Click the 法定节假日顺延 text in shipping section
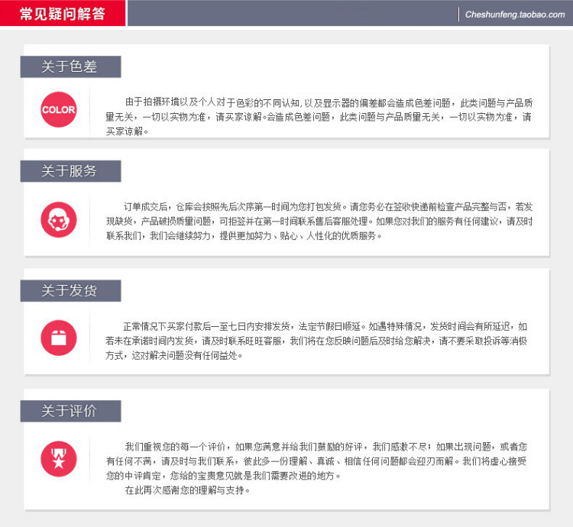The width and height of the screenshot is (573, 527). click(x=332, y=325)
